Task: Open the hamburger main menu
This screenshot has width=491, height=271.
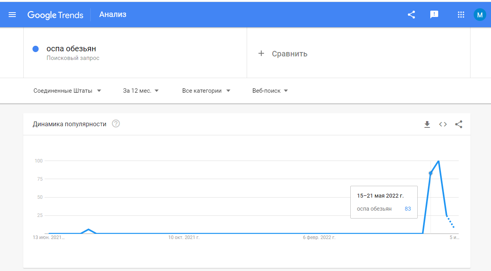Action: 12,15
